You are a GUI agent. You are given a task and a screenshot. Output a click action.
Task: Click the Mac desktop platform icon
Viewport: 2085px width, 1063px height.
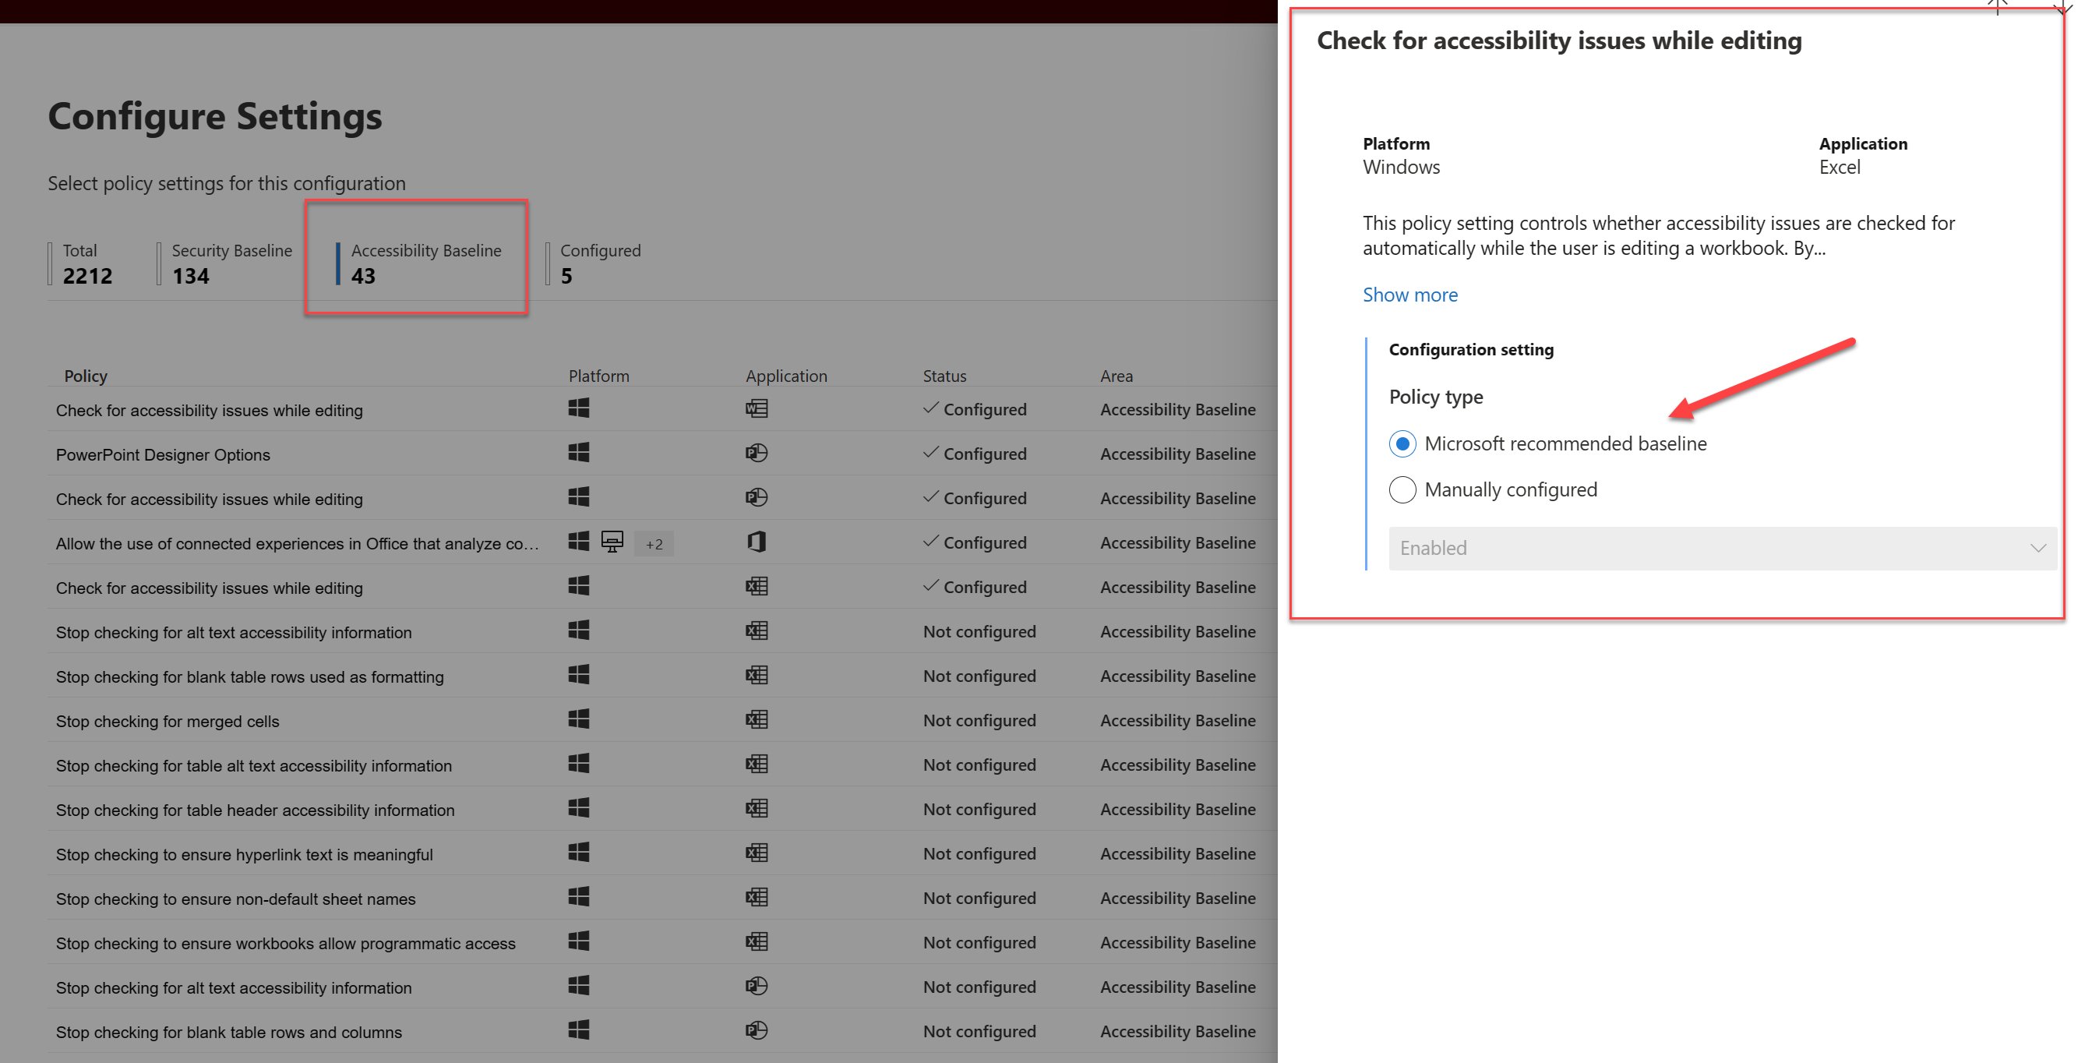point(612,542)
